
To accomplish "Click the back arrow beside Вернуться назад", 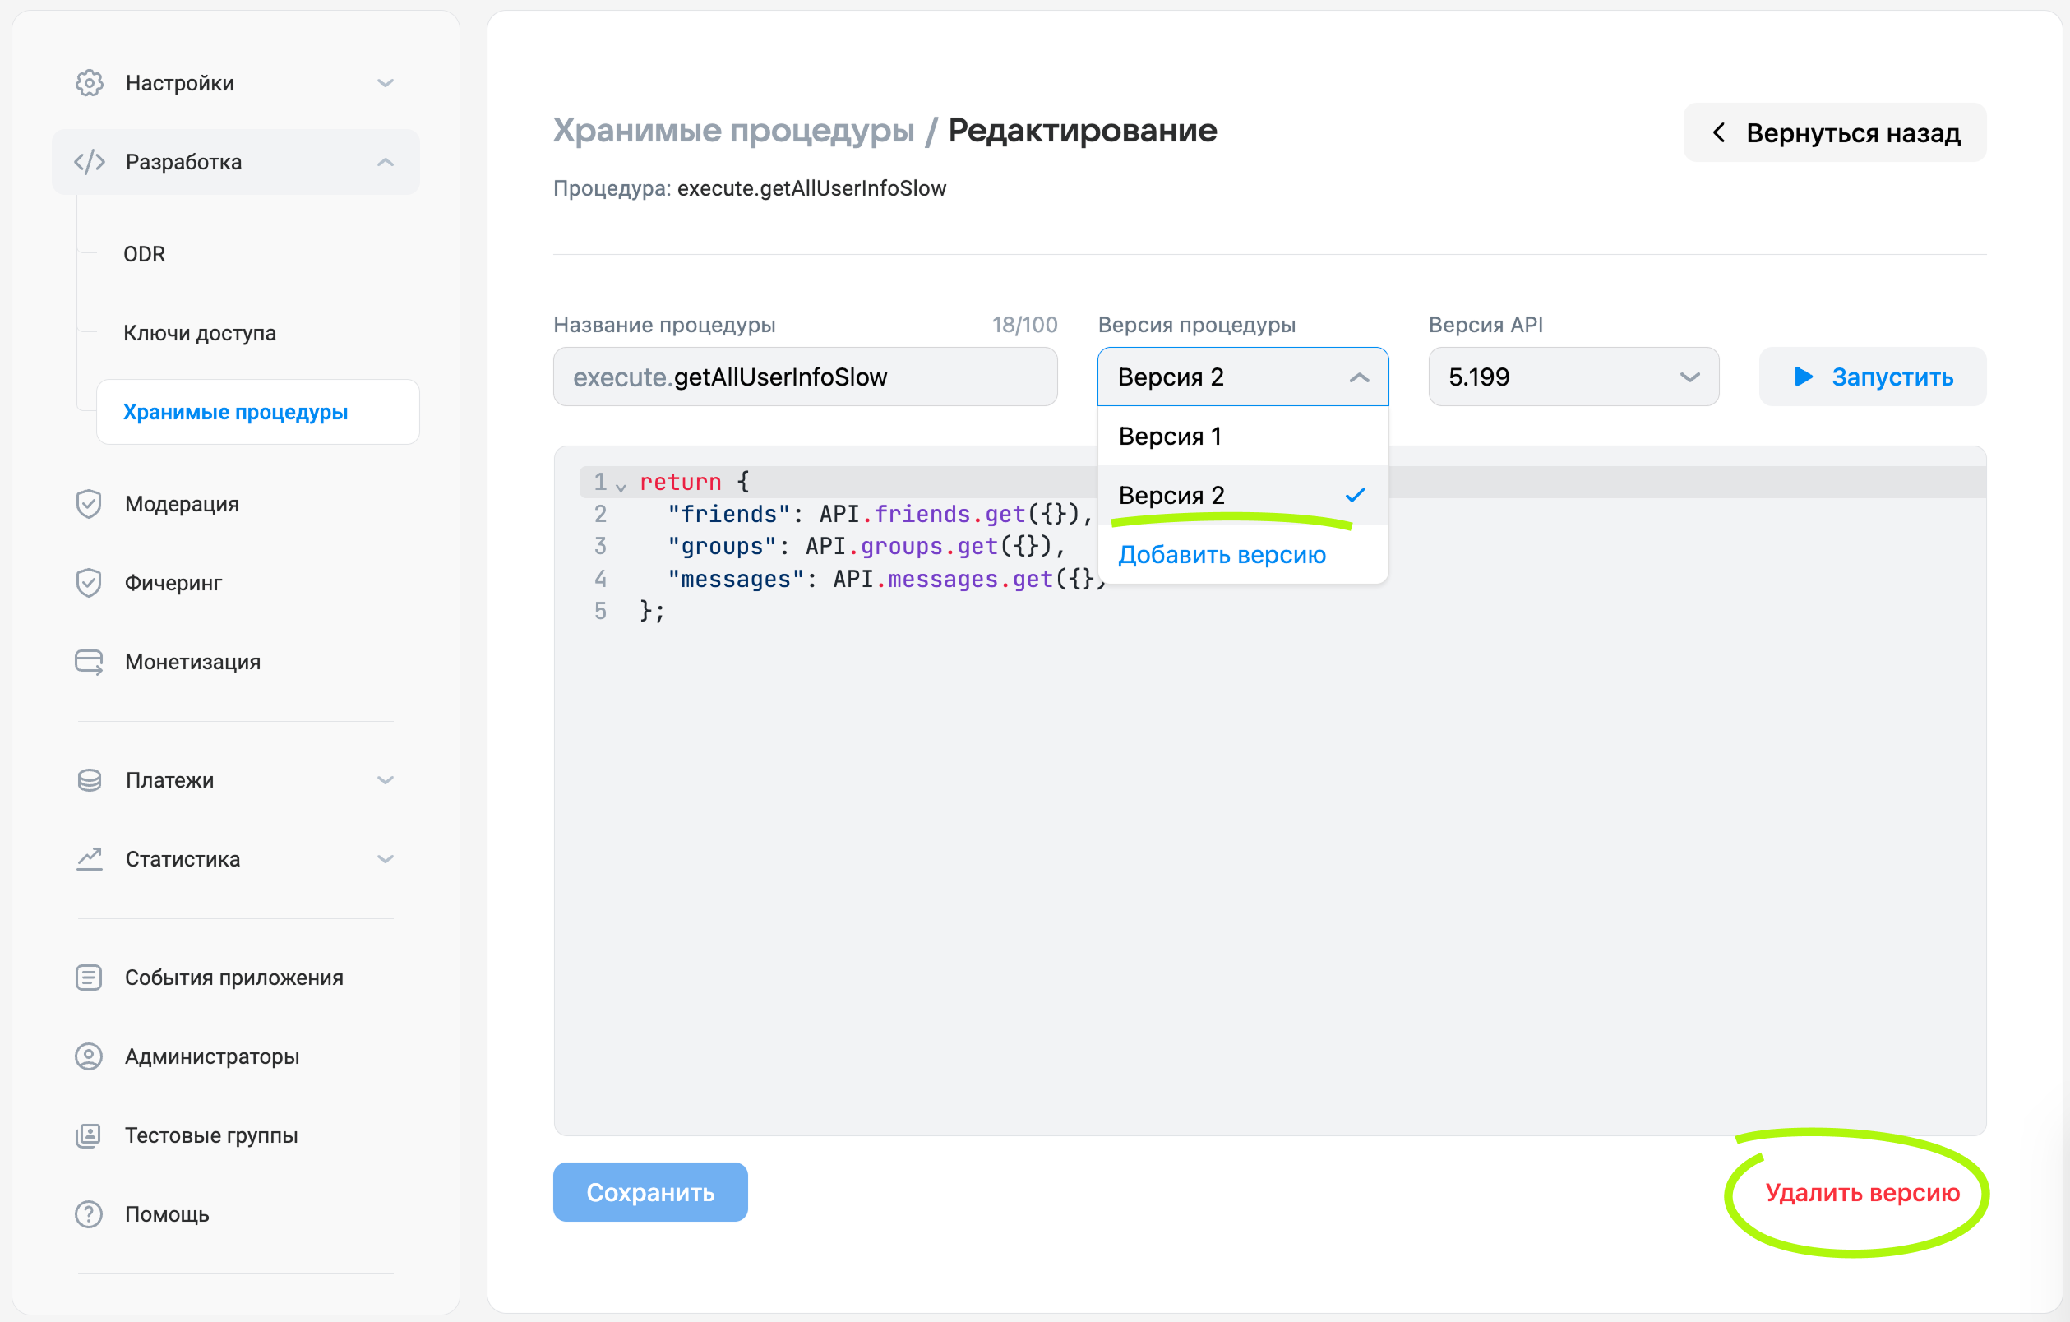I will pyautogui.click(x=1718, y=132).
